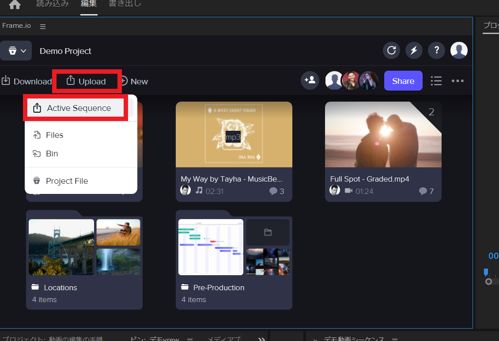Click your profile avatar in the Frame.io header
Image resolution: width=499 pixels, height=341 pixels.
[x=459, y=50]
